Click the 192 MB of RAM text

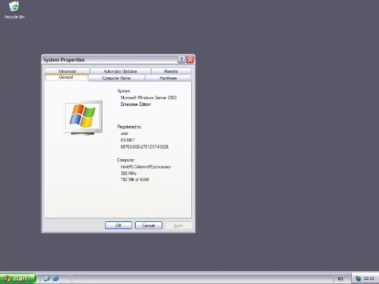click(134, 179)
